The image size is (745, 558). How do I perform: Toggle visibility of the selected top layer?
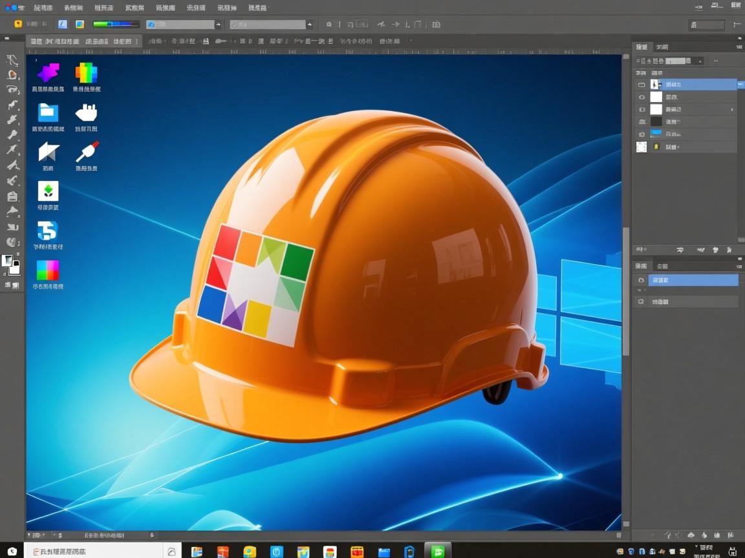(x=642, y=85)
